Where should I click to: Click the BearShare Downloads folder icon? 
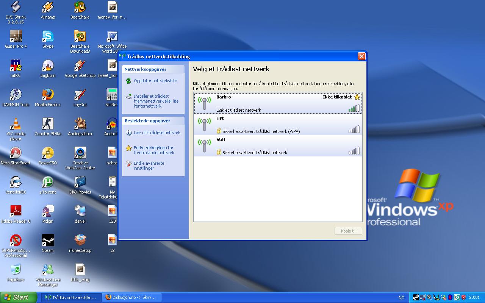pyautogui.click(x=80, y=42)
